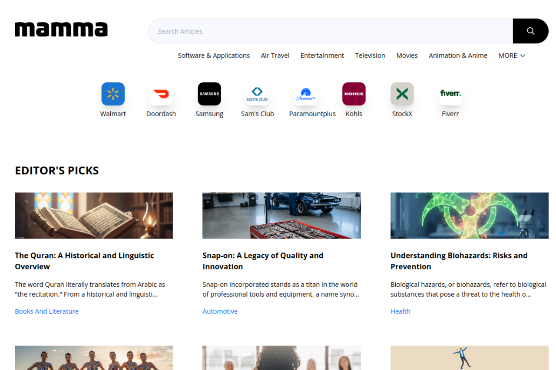This screenshot has height=370, width=556.
Task: Open the Sam's Club icon
Action: [x=258, y=94]
